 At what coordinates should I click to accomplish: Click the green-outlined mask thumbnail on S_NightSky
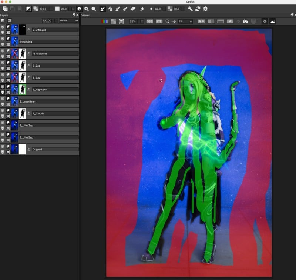click(x=22, y=90)
